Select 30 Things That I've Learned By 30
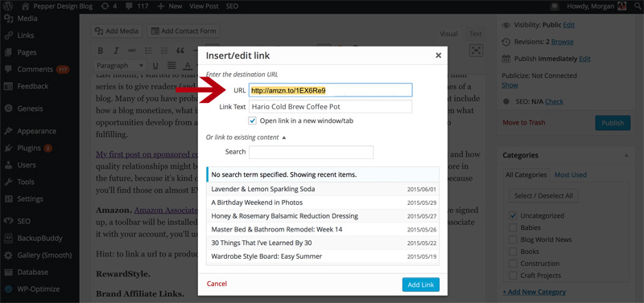 click(x=323, y=243)
